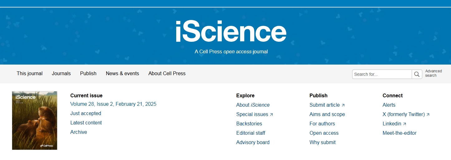Open the Special issues external link

[255, 114]
